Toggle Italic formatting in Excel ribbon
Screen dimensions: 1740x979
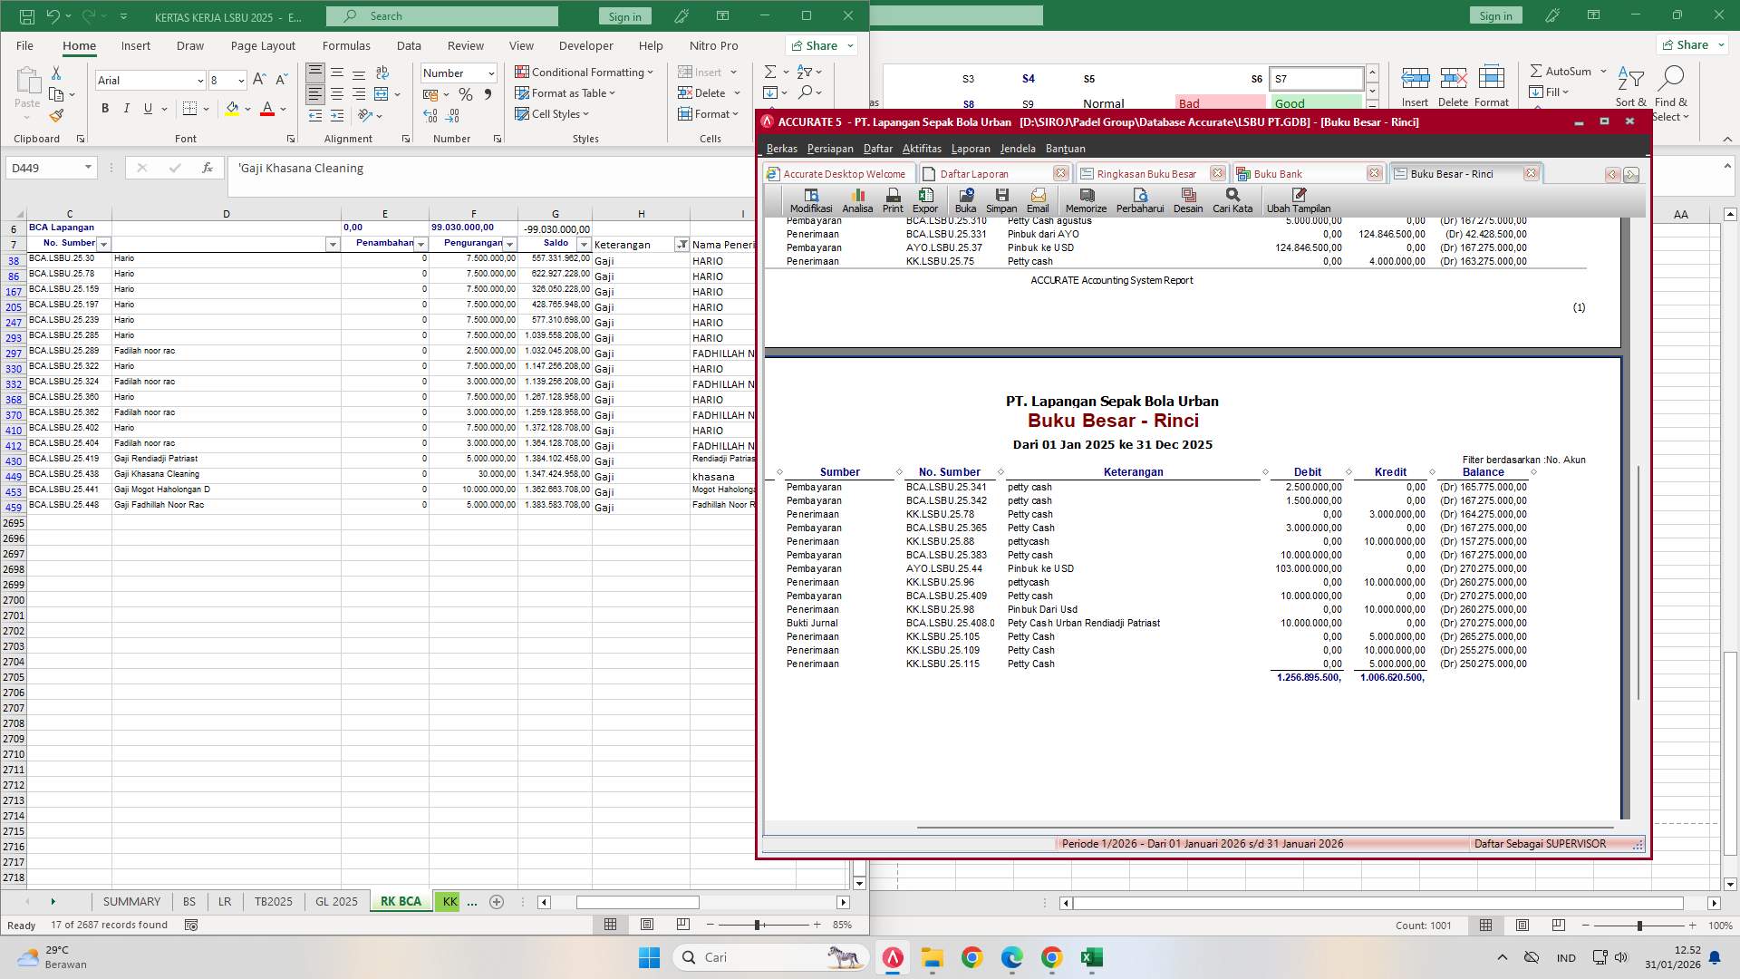click(x=127, y=109)
